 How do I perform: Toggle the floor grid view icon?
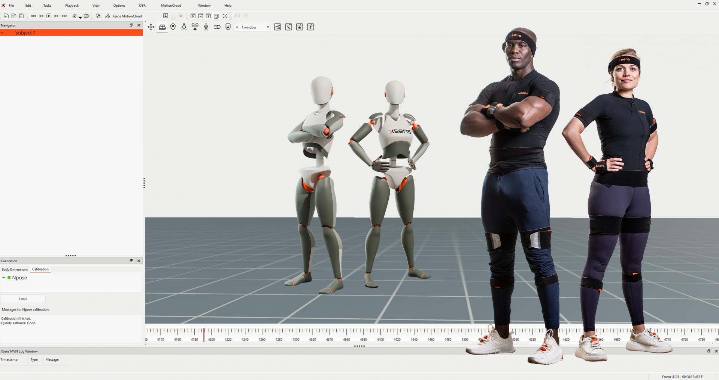(162, 27)
